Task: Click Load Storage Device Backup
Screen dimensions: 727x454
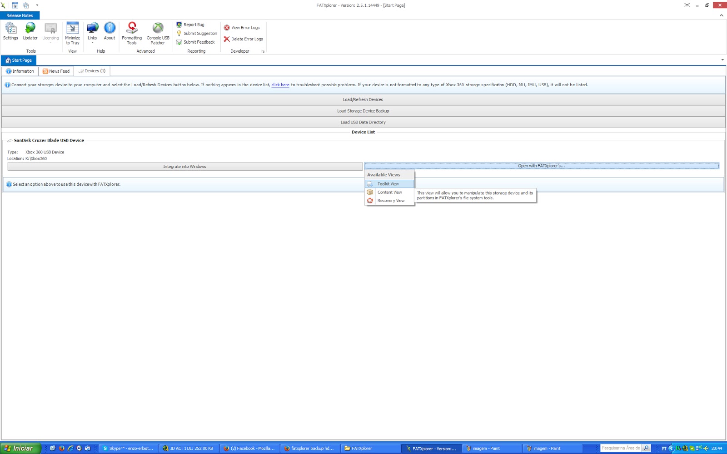Action: [363, 111]
